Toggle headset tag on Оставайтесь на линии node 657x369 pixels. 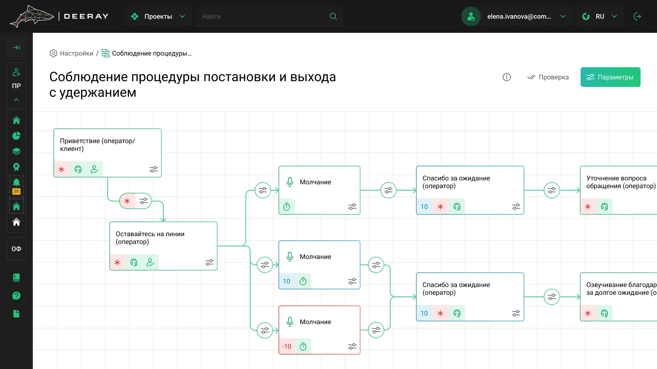(134, 262)
